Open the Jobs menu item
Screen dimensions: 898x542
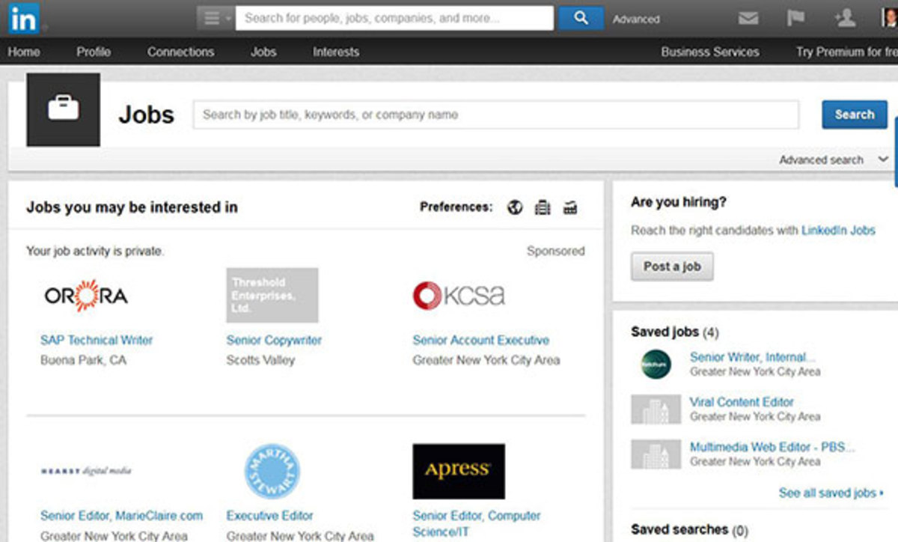click(x=263, y=52)
